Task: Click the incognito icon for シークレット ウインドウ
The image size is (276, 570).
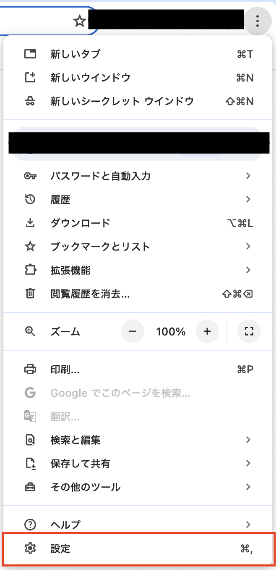Action: point(30,101)
